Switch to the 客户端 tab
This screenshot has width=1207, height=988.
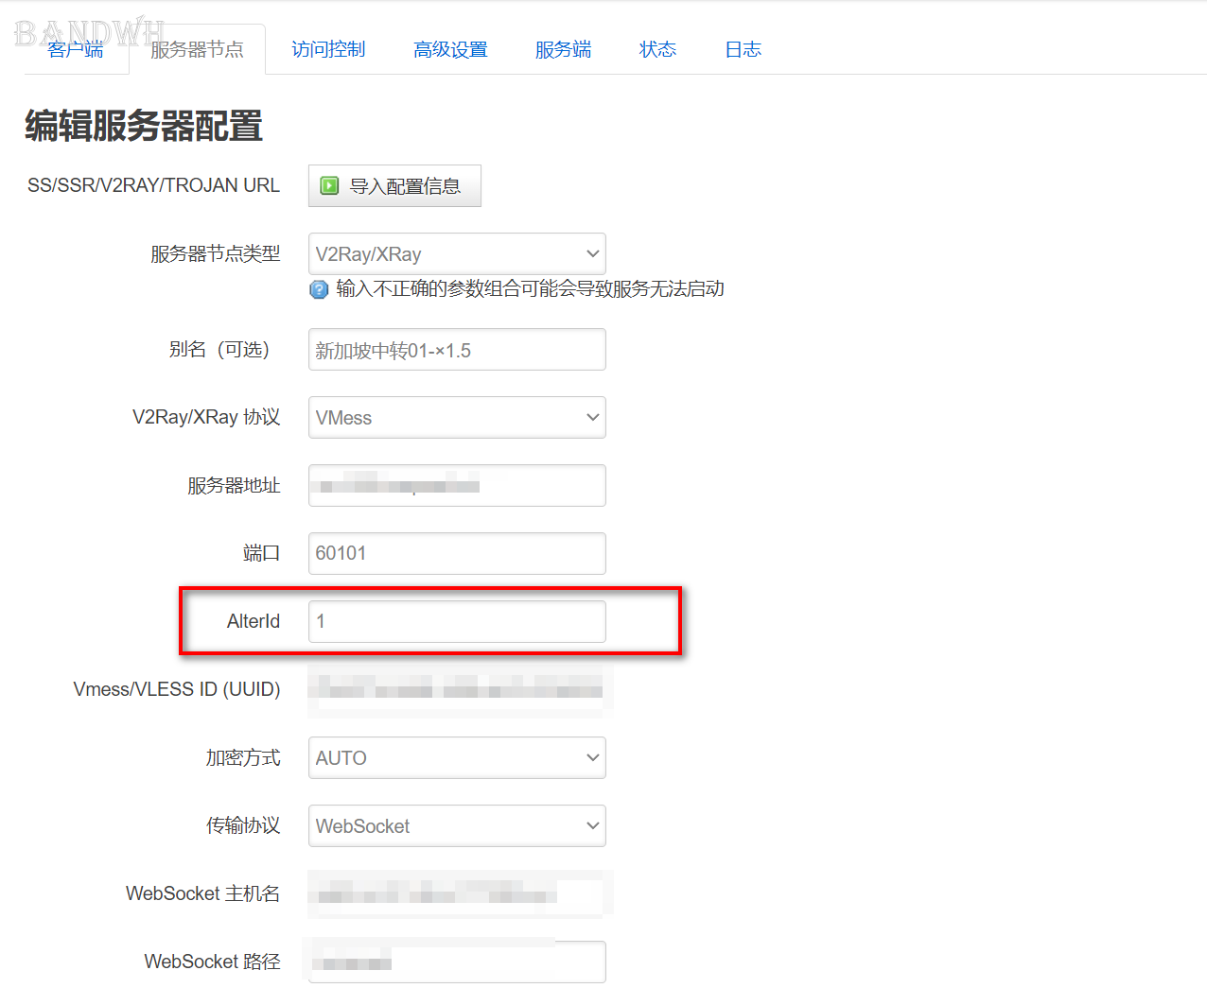[x=76, y=50]
